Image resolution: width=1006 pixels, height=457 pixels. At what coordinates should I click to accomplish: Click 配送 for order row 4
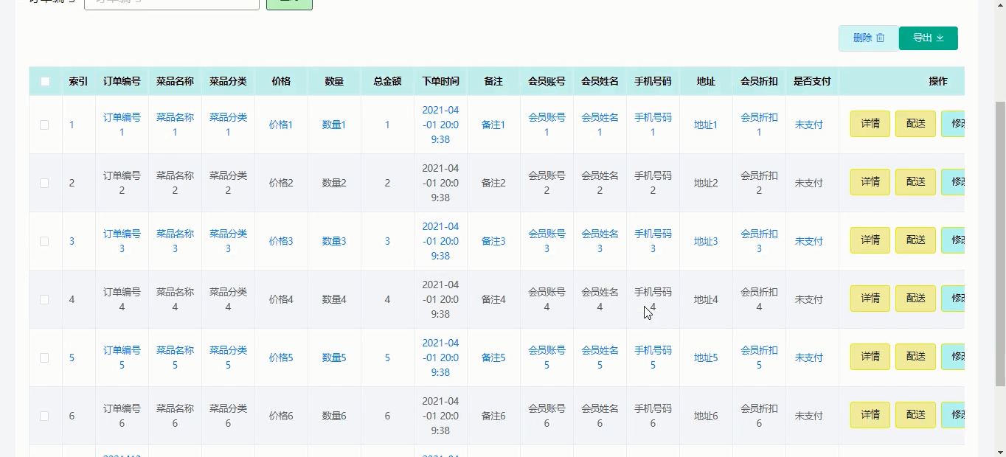pos(915,299)
